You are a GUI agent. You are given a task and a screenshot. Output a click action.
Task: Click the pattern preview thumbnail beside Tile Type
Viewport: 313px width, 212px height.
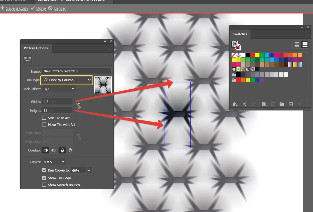[103, 85]
